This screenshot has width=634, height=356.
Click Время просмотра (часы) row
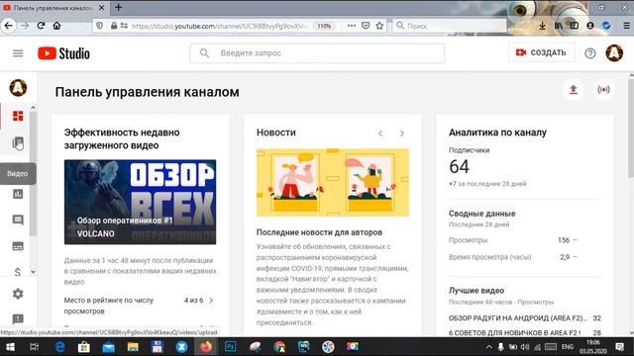pyautogui.click(x=513, y=257)
